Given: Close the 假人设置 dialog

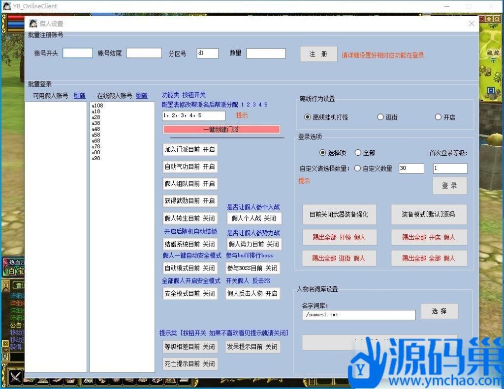Looking at the screenshot, I should tap(472, 24).
